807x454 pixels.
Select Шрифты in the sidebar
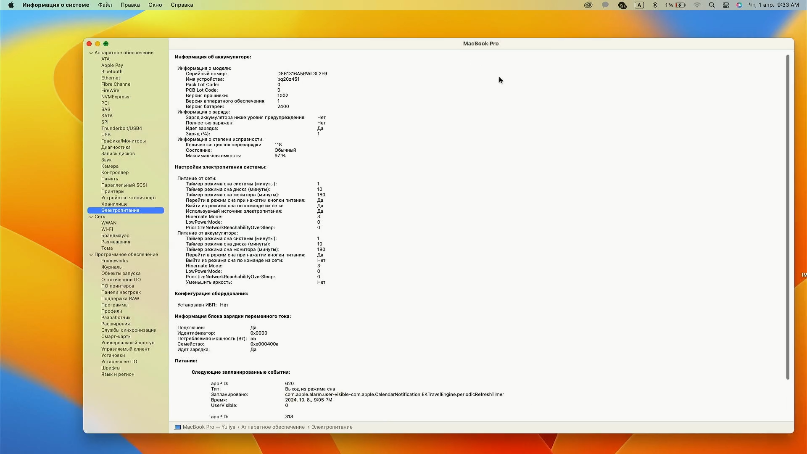pos(111,368)
